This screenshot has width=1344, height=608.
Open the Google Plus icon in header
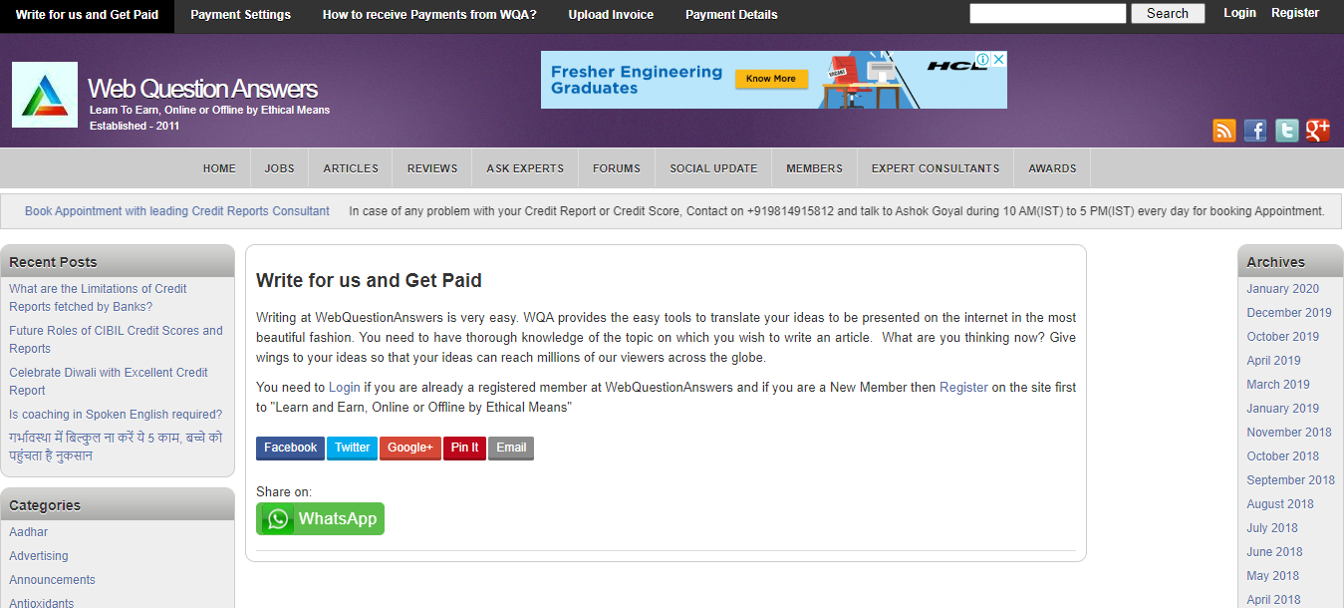[1318, 131]
